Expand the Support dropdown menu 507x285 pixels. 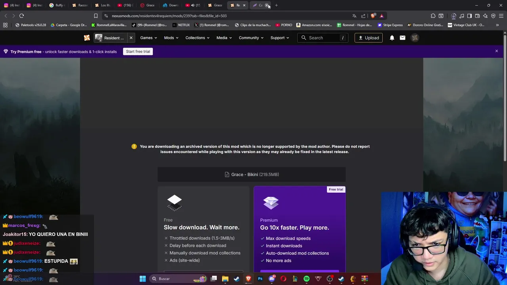280,38
